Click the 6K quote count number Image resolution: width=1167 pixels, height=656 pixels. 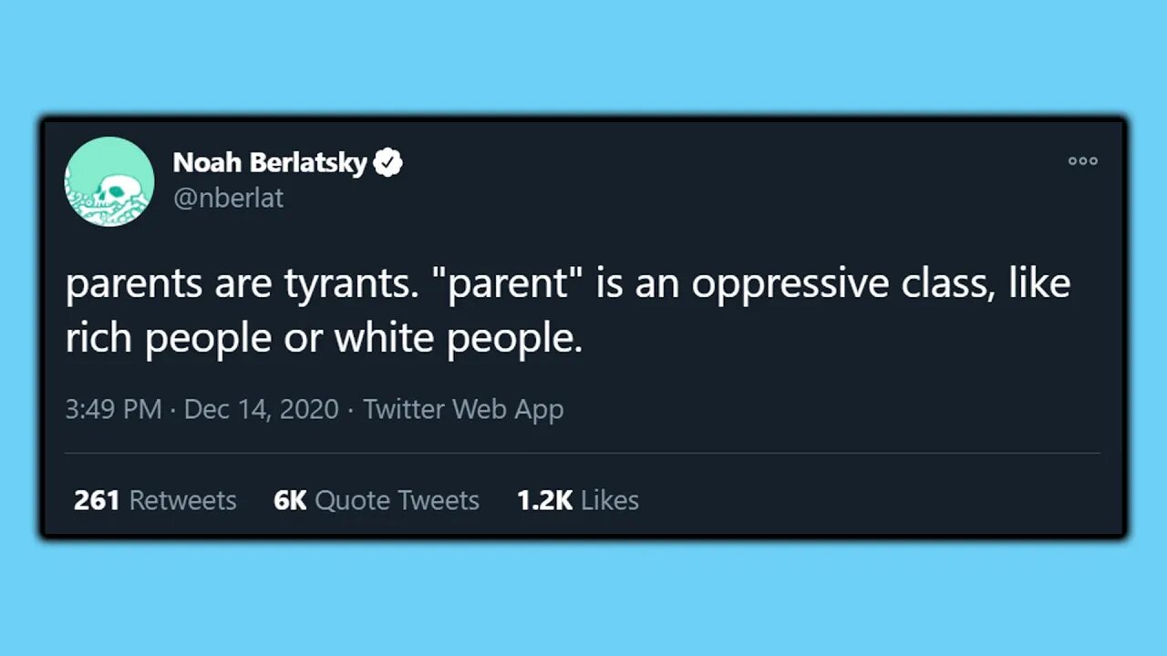[290, 500]
